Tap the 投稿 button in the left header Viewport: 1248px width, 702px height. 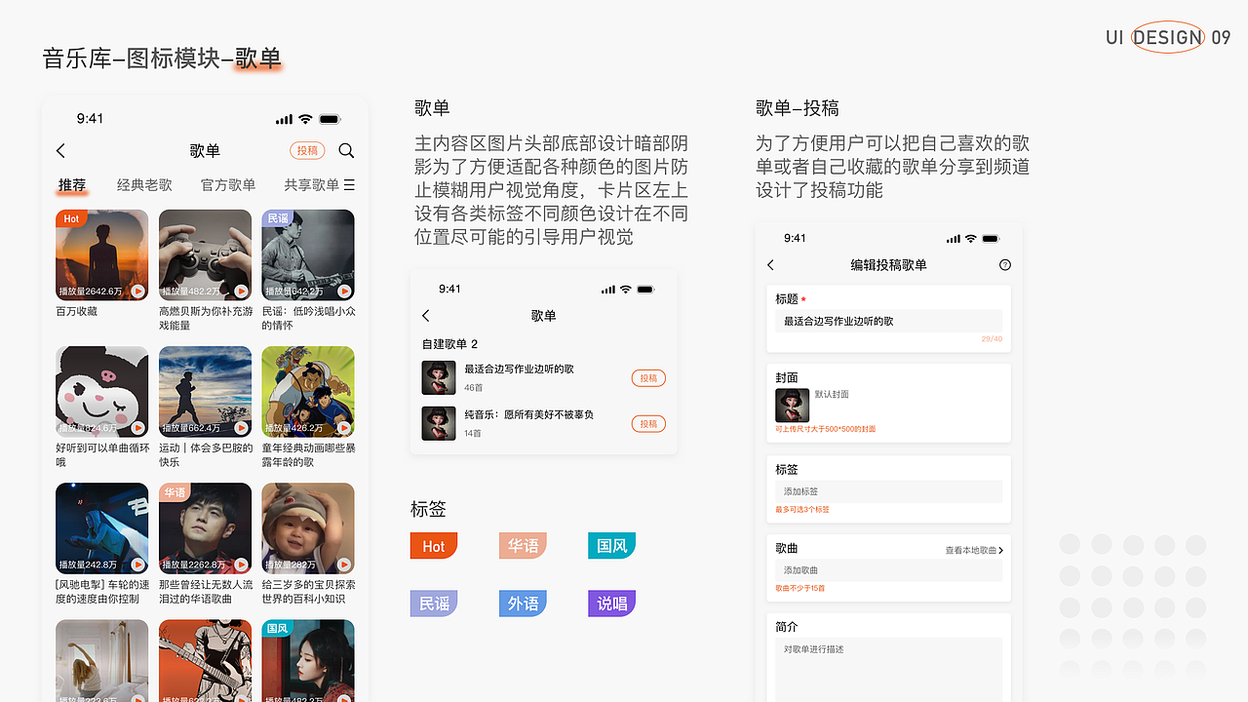pos(307,151)
